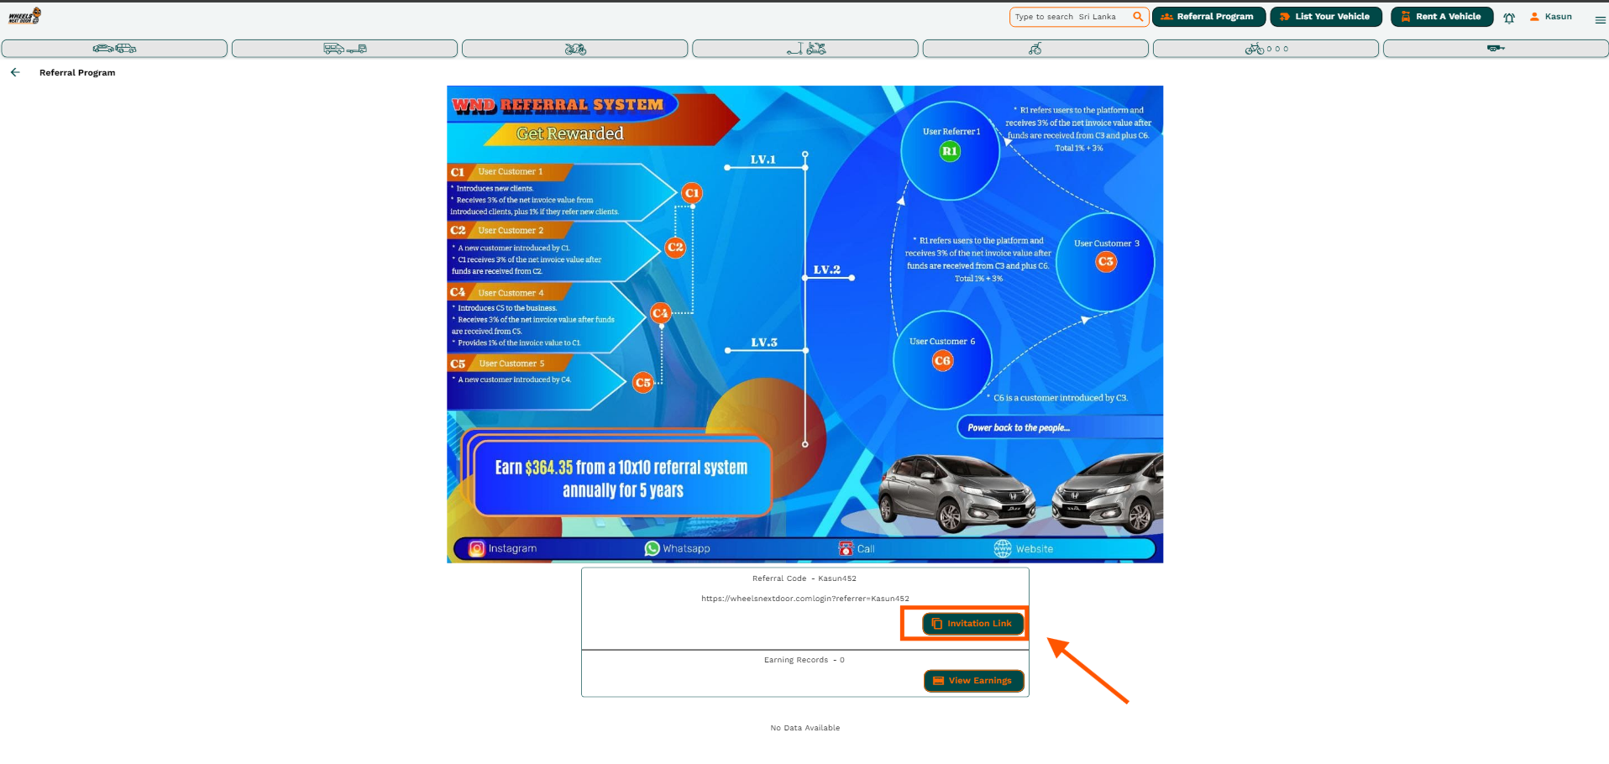Select the motorbike category tab
The height and width of the screenshot is (764, 1609).
click(574, 49)
